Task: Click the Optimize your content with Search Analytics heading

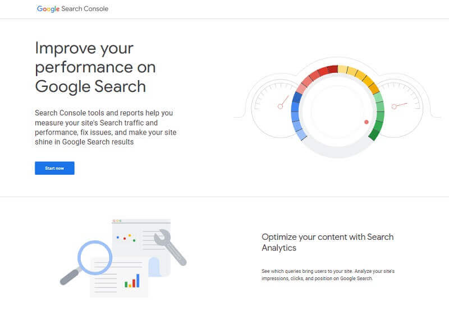Action: 328,242
